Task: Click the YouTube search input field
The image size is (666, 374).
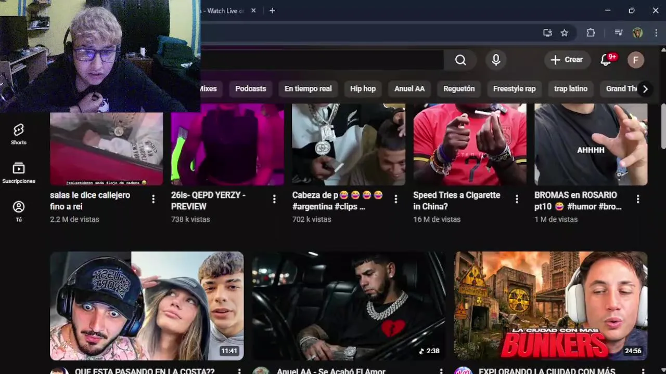Action: coord(322,60)
